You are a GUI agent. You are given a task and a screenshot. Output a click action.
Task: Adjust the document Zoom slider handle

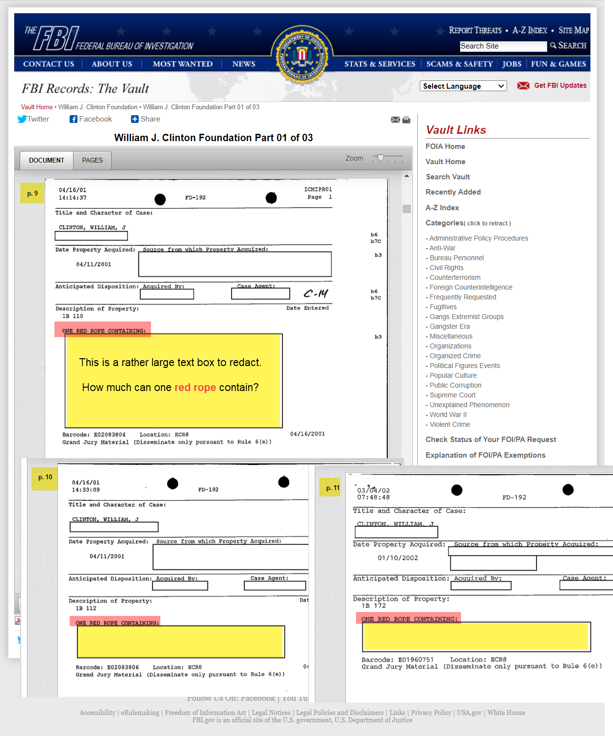pos(380,158)
